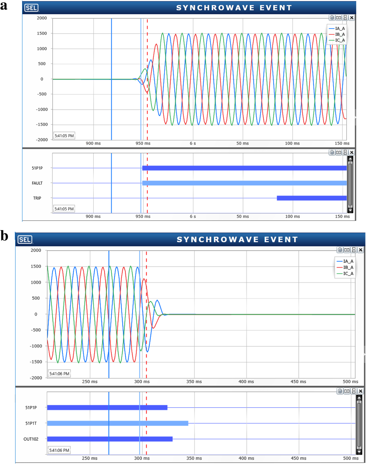Click scroll-down arrow of panel a digital scrollbar
The height and width of the screenshot is (464, 366).
click(x=350, y=210)
